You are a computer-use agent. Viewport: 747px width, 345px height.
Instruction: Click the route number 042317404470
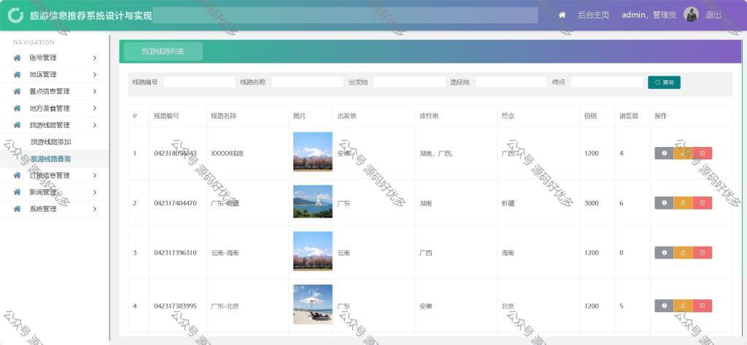point(175,203)
